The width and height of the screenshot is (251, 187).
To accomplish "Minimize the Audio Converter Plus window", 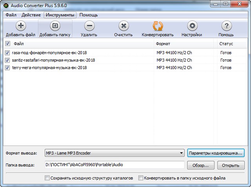I will 215,4.
